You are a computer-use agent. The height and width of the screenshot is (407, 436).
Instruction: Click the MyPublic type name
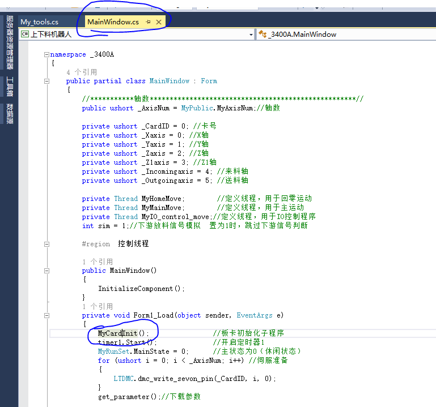tap(197, 108)
